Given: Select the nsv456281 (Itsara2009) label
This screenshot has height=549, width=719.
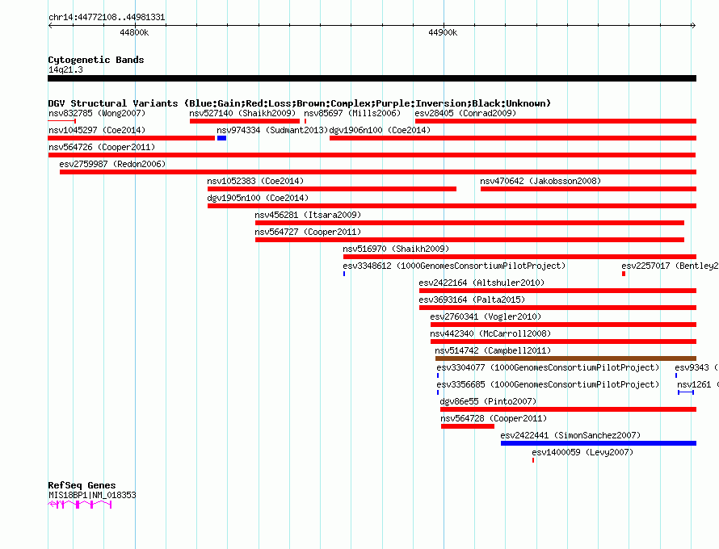Looking at the screenshot, I should point(308,215).
